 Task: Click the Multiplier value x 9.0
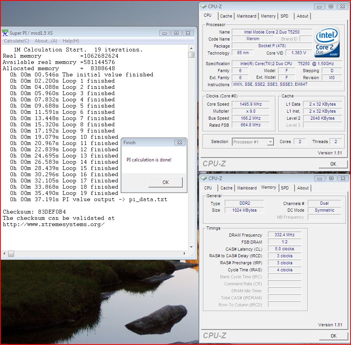pos(250,111)
